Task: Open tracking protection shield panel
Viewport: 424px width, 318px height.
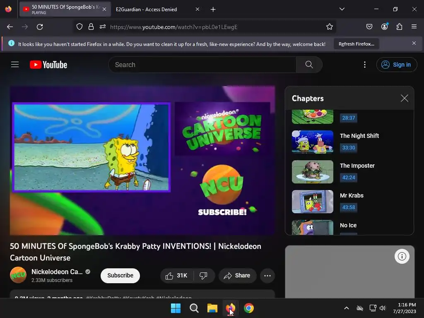Action: click(79, 27)
